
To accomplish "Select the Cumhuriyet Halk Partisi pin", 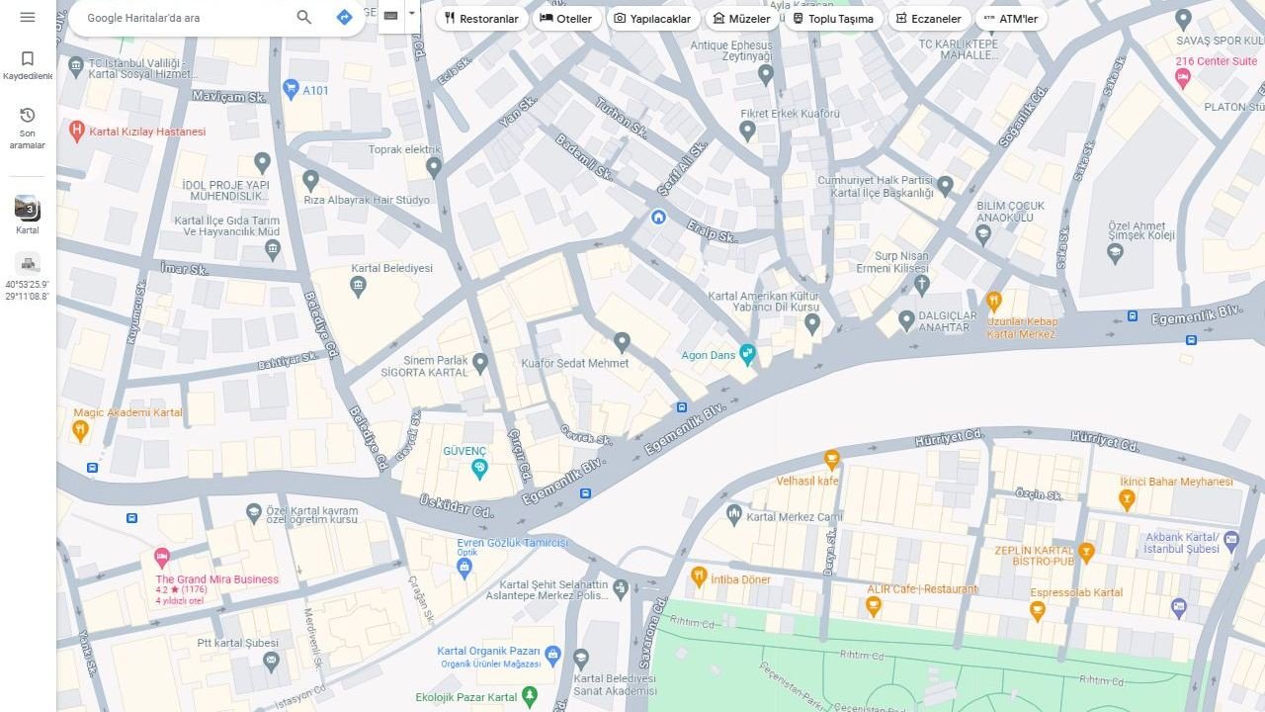I will click(x=946, y=184).
